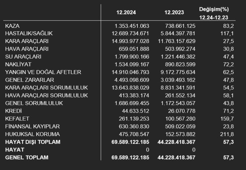
Task: Click HAVA ARAÇLARI SORUMLULUK value 413.383.174
Action: 134,95
